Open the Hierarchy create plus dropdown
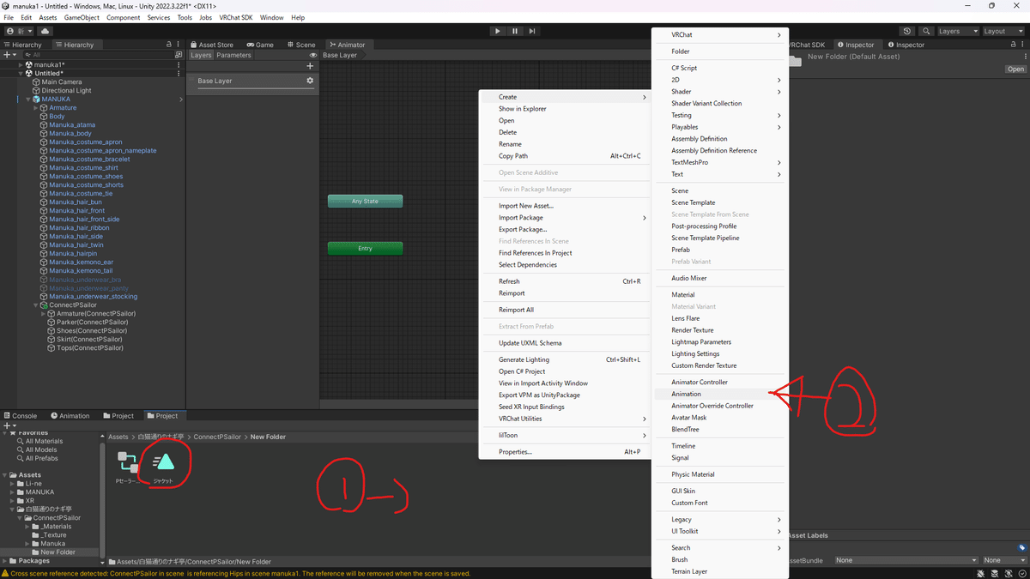The height and width of the screenshot is (579, 1030). 9,55
